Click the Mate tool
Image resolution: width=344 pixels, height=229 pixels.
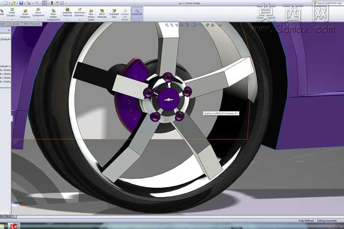click(2, 12)
